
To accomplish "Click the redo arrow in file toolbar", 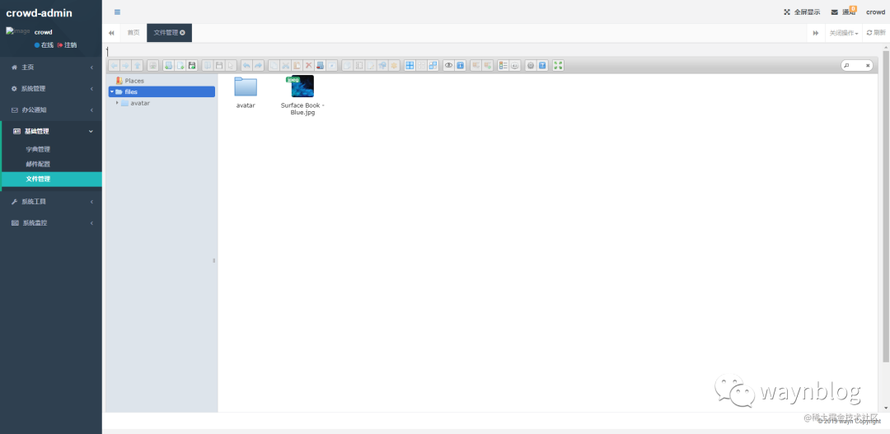I will point(258,65).
